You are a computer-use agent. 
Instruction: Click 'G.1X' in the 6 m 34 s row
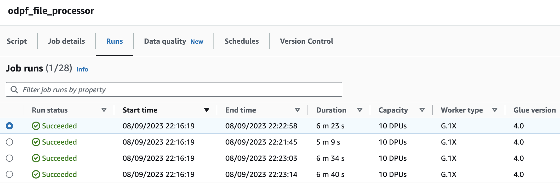point(449,158)
